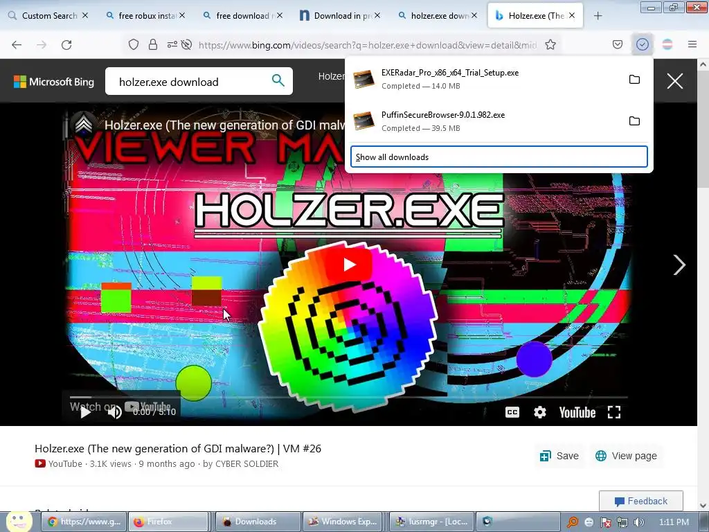Save the video with the Save button
The image size is (709, 532).
coord(559,456)
